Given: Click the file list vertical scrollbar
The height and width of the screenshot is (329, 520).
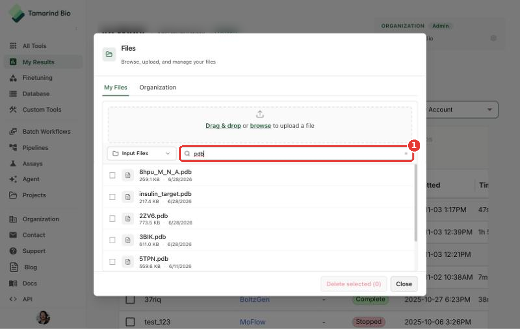Looking at the screenshot, I should click(415, 203).
